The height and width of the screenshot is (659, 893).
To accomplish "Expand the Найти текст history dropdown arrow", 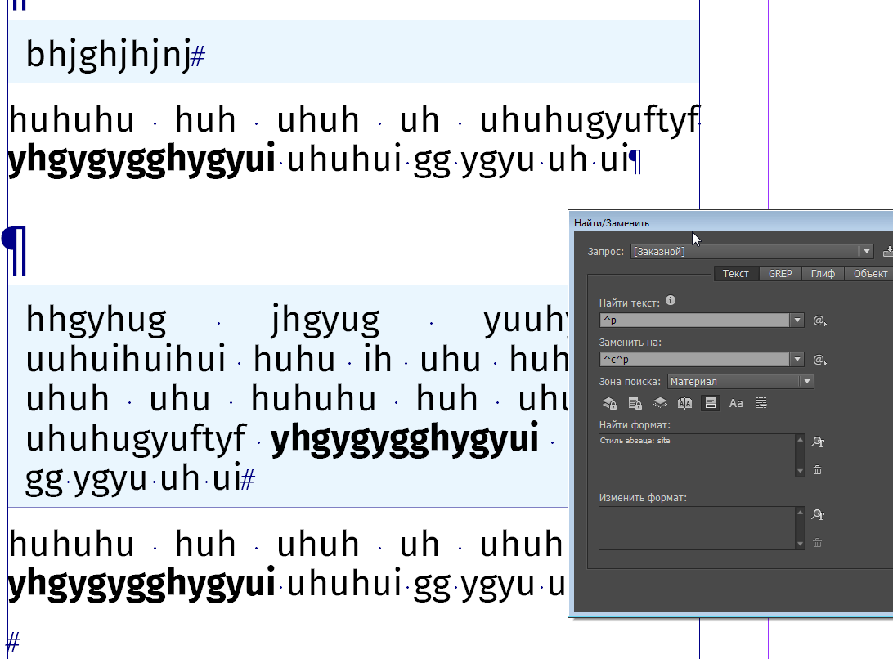I will click(x=797, y=321).
